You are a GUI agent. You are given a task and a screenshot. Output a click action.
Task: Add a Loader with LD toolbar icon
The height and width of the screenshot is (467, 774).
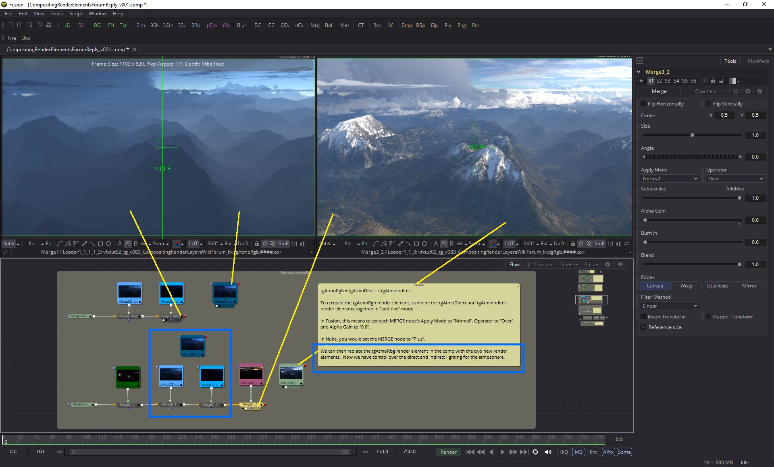(67, 25)
